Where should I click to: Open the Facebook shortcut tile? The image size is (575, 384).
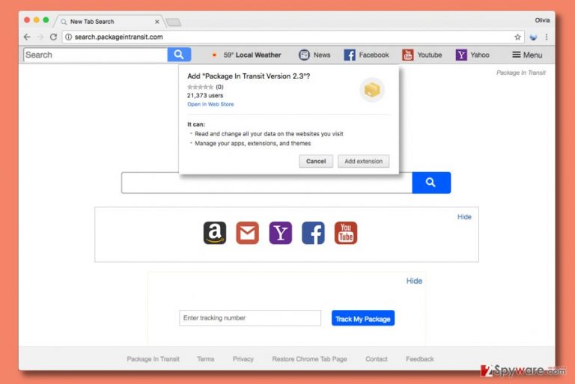pos(313,233)
